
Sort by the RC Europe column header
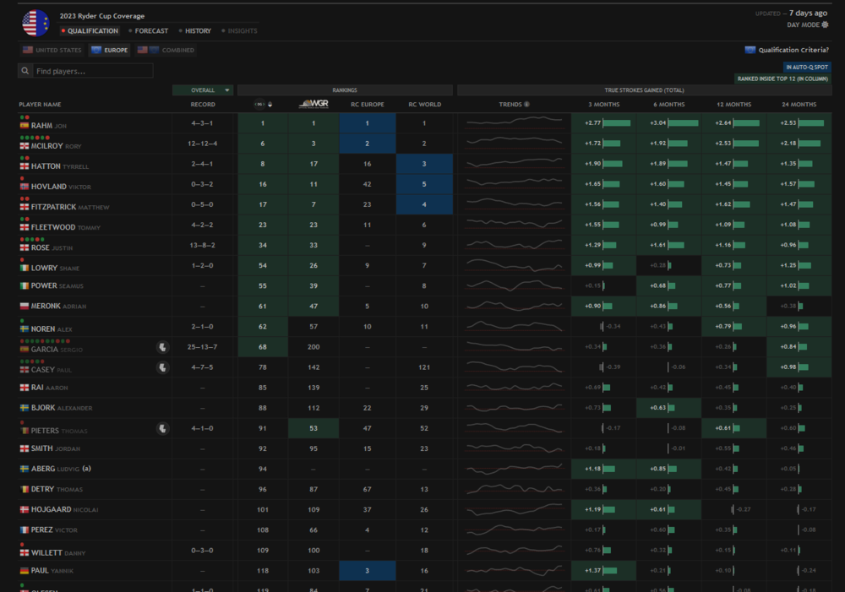(368, 105)
